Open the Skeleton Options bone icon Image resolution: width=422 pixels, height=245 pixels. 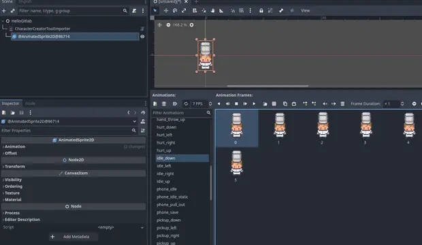[x=281, y=10]
